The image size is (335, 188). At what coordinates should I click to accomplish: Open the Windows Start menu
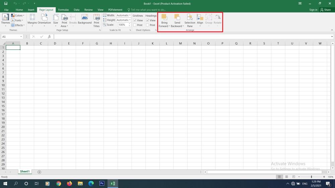click(x=5, y=184)
